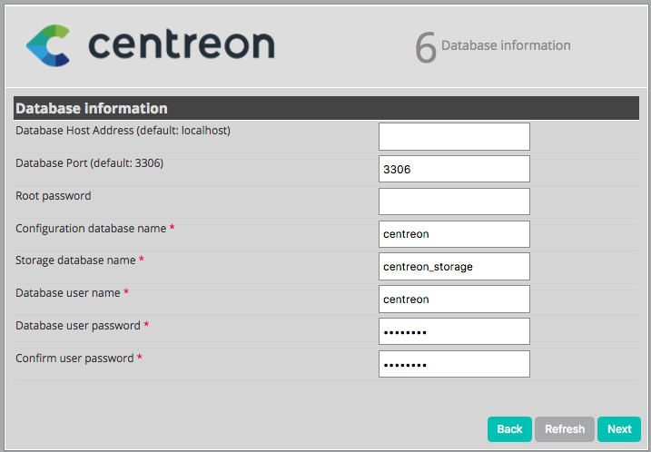Click the Database information step title

click(x=506, y=45)
